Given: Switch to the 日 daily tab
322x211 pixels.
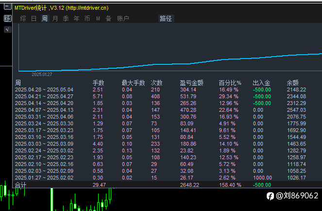Looking at the screenshot, I should [34, 18].
